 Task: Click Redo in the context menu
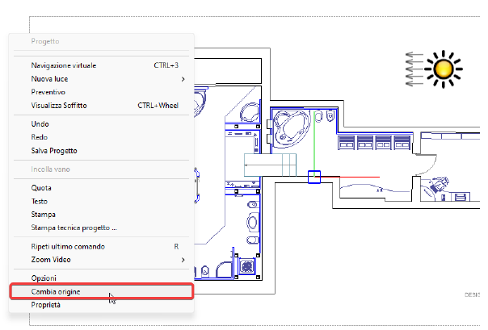pyautogui.click(x=102, y=137)
